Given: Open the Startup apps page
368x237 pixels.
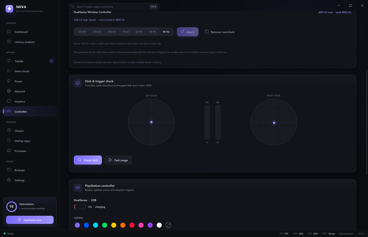Looking at the screenshot, I should click(x=30, y=141).
